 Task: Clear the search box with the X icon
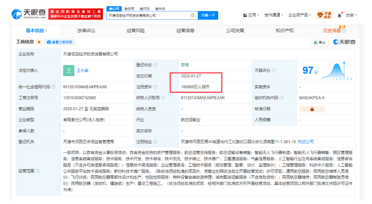click(193, 15)
